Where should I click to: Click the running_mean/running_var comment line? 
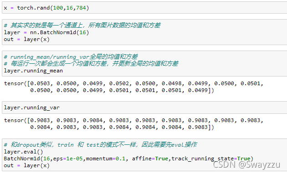71,57
